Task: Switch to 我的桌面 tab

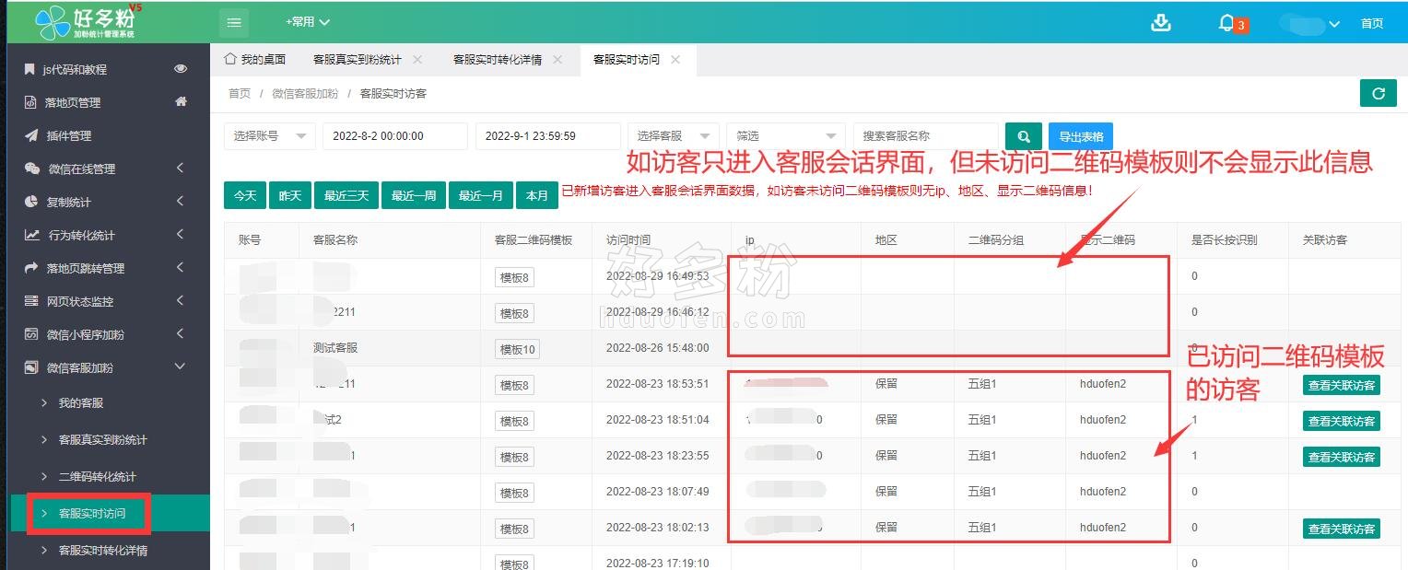Action: 255,59
